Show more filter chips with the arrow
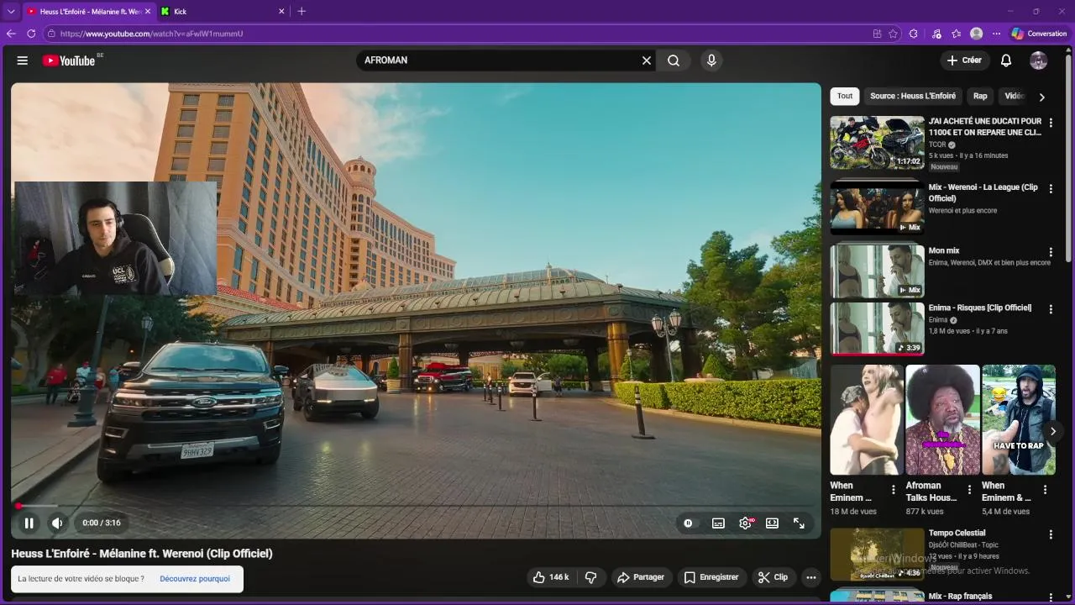Screen dimensions: 1075x605 tap(1042, 97)
